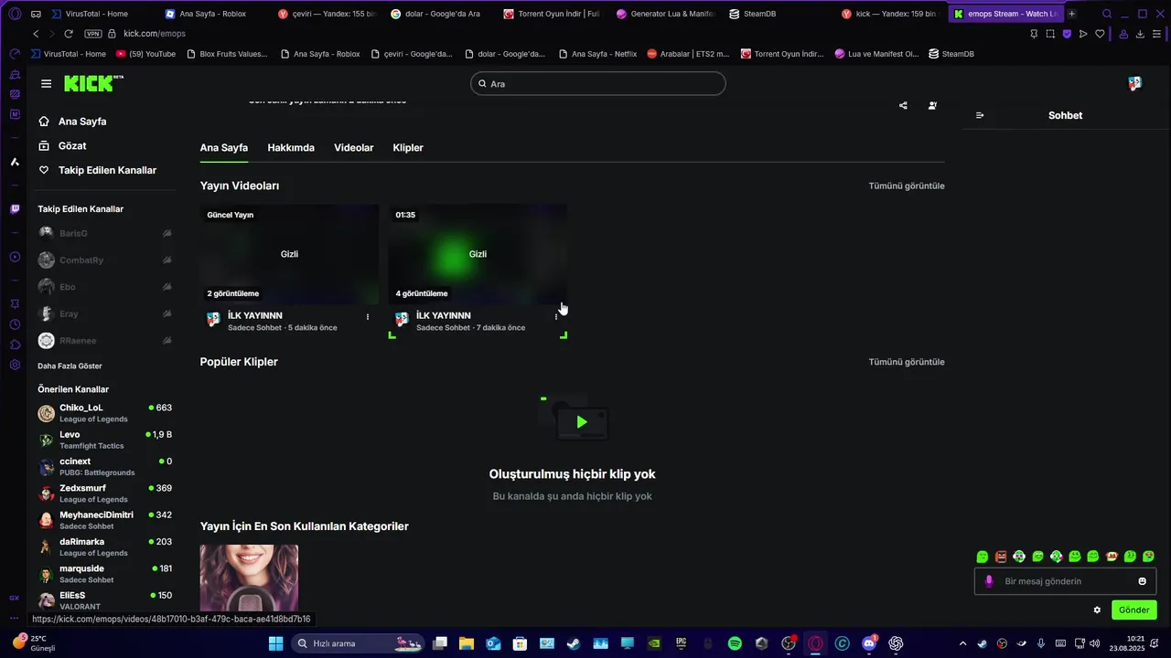Open Opera GX sidebar settings gear
This screenshot has height=658, width=1171.
(x=15, y=365)
